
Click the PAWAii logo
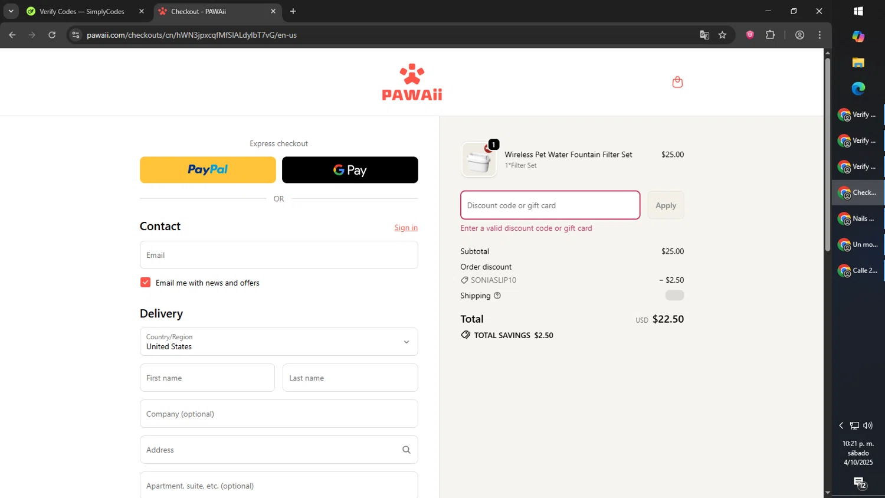point(412,82)
